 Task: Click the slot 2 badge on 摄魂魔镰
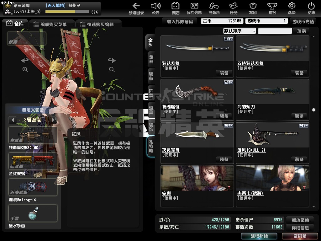tap(229, 82)
